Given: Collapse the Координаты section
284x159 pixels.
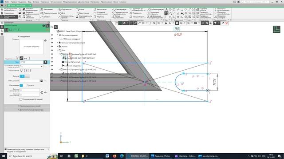Looking at the screenshot, I should pos(24,36).
